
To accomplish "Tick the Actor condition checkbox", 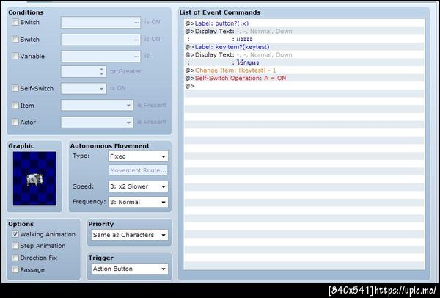I will (x=15, y=122).
